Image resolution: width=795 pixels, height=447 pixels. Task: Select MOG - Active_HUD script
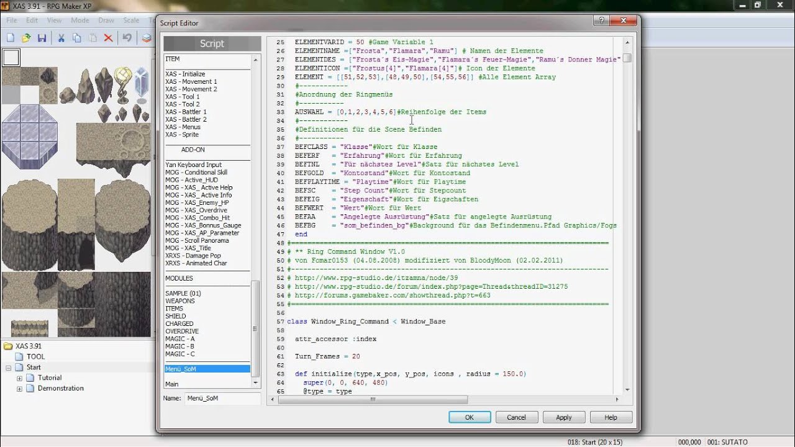[191, 180]
